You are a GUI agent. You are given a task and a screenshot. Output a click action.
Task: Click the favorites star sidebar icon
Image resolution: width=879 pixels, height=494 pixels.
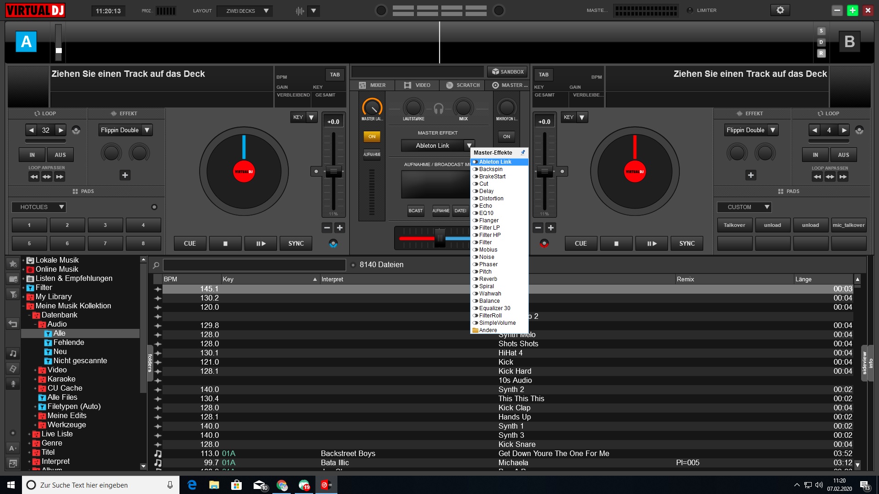point(13,263)
